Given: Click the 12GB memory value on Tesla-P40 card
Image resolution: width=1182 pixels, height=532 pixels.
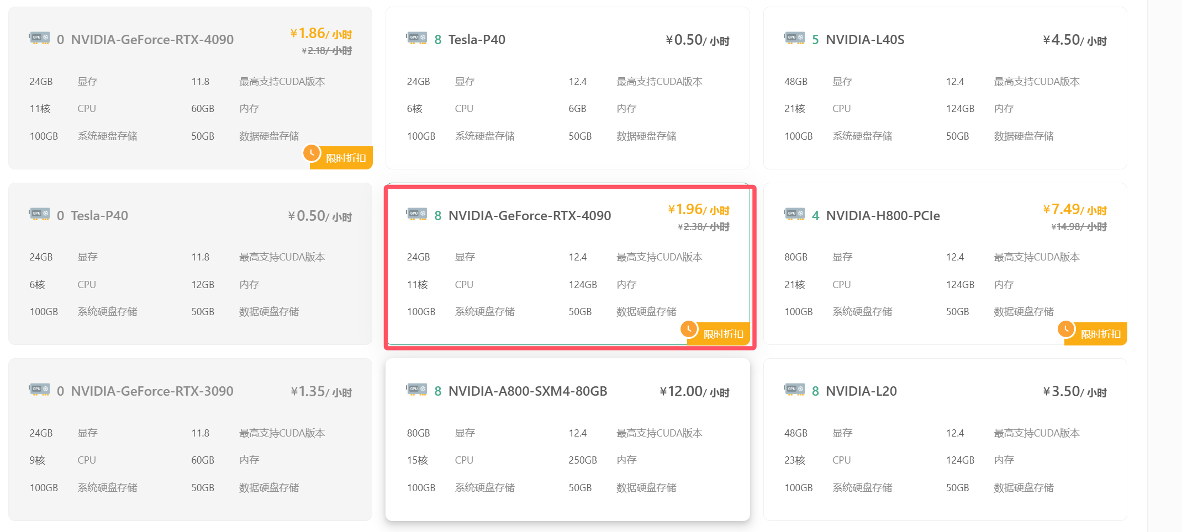Looking at the screenshot, I should 203,285.
